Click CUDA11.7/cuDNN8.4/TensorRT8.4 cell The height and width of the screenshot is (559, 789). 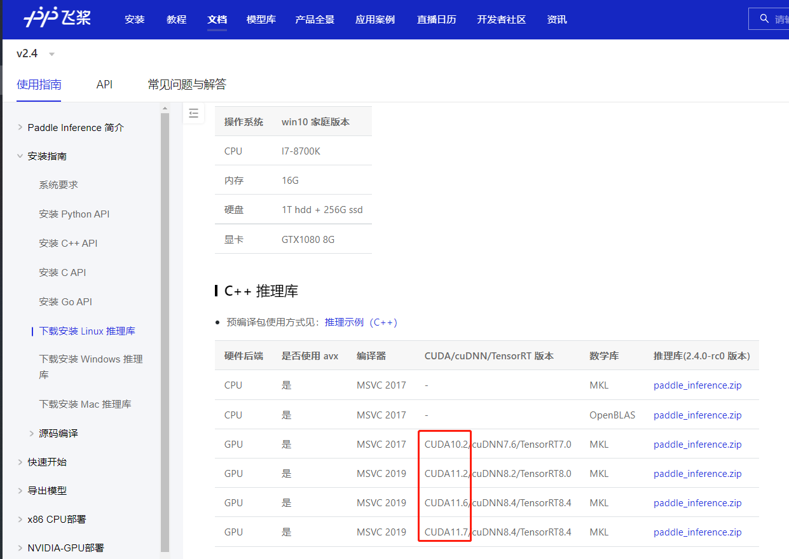click(498, 532)
